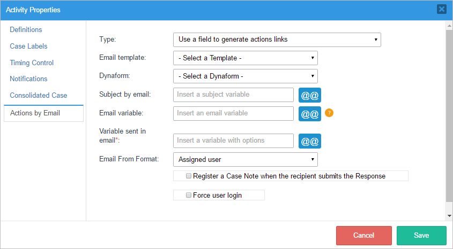Click the @@ button for Variable sent in email
The width and height of the screenshot is (453, 249).
[x=310, y=141]
